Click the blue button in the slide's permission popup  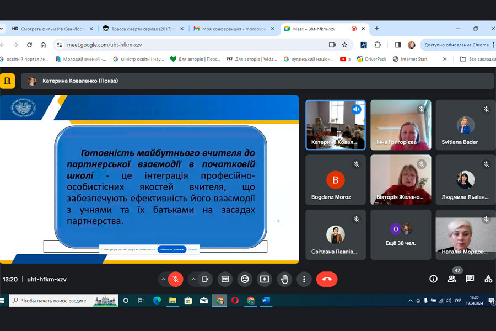(172, 249)
